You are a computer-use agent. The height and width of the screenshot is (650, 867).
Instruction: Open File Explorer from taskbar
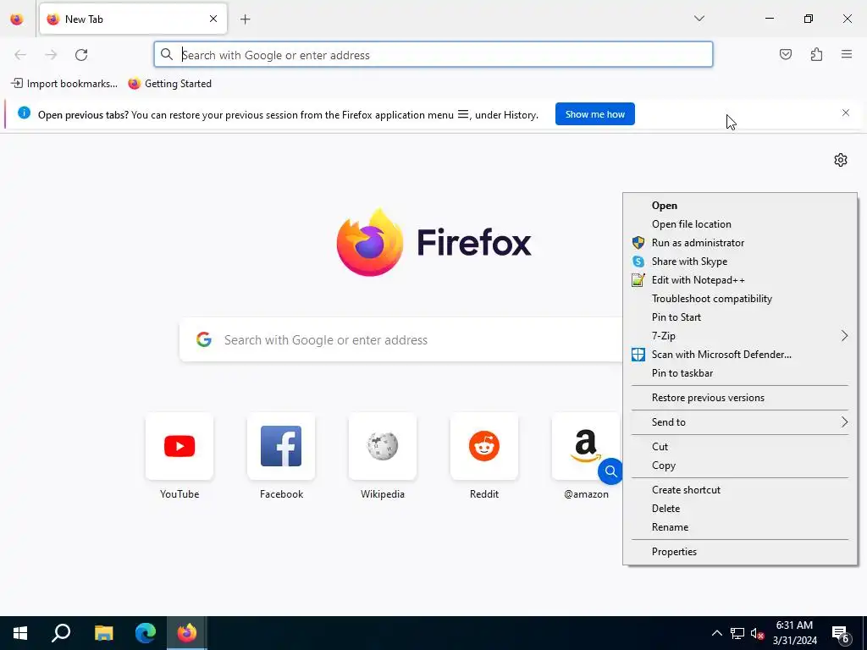[103, 633]
